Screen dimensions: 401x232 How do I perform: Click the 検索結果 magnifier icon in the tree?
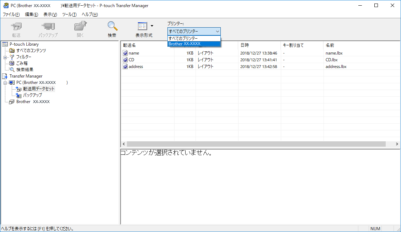[x=12, y=69]
